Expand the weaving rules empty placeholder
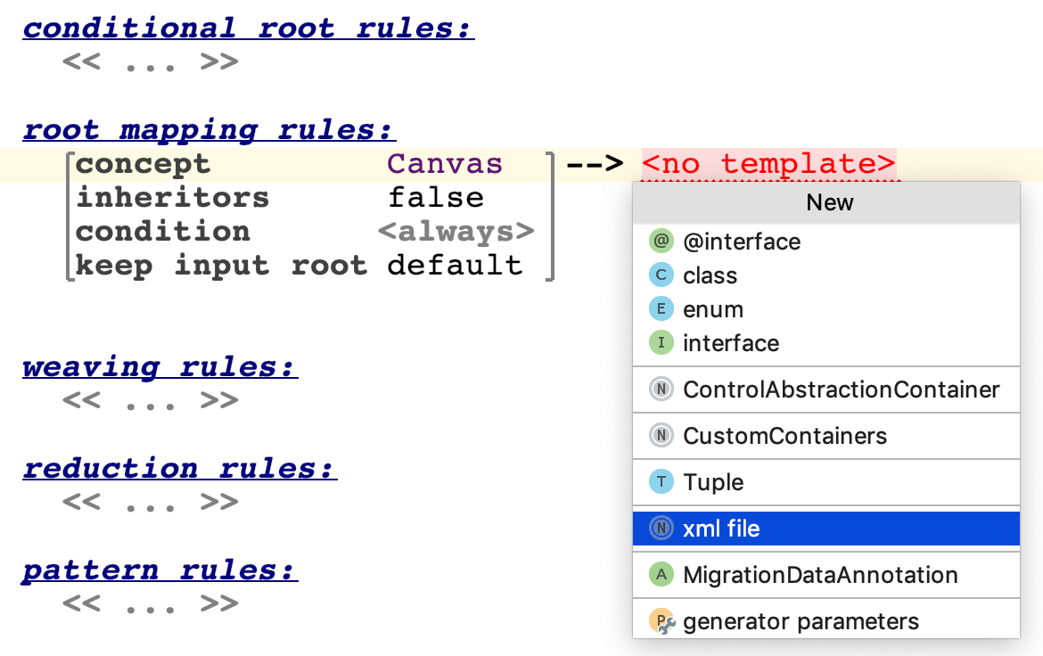 point(150,400)
